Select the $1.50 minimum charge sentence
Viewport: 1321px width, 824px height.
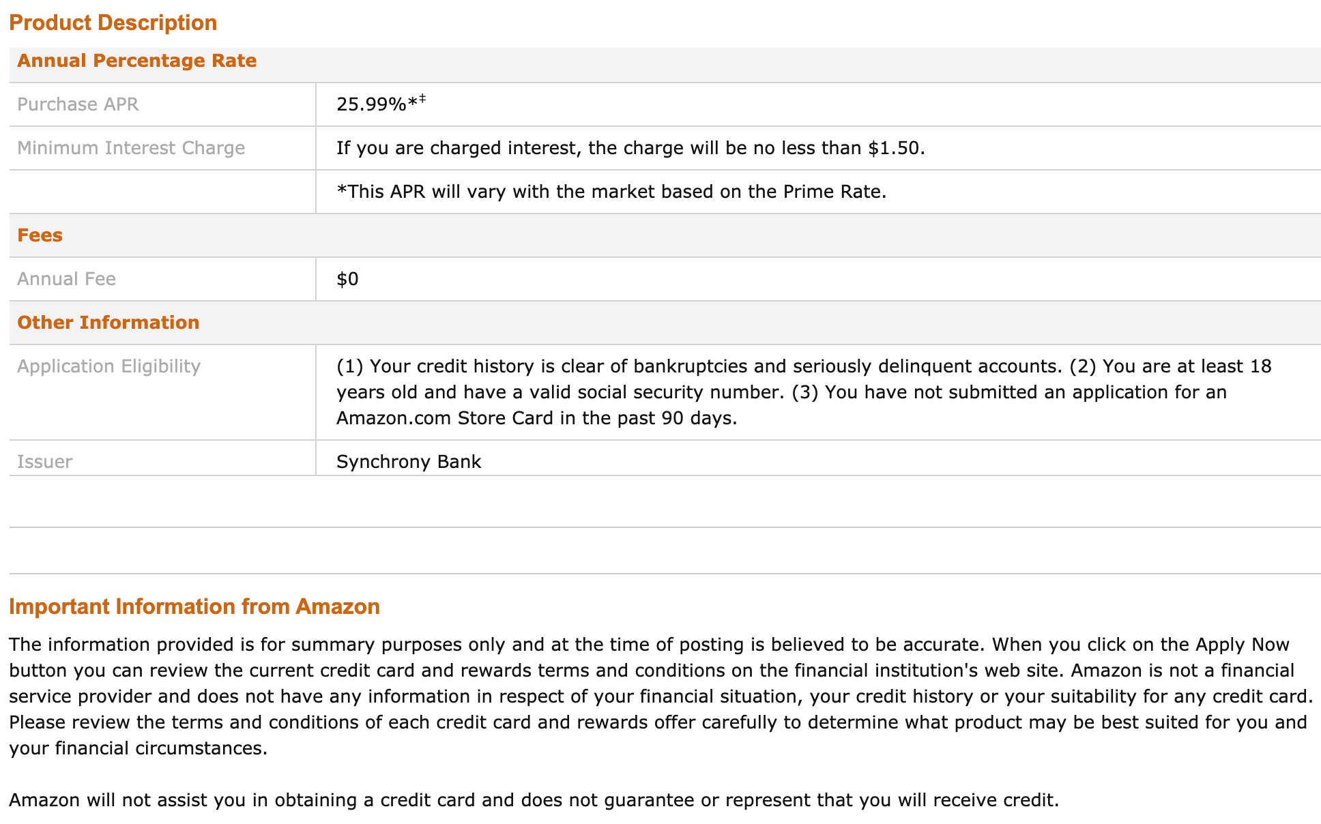[630, 148]
